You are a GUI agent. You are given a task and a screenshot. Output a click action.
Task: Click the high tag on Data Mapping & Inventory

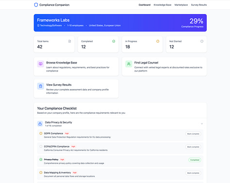point(75,173)
